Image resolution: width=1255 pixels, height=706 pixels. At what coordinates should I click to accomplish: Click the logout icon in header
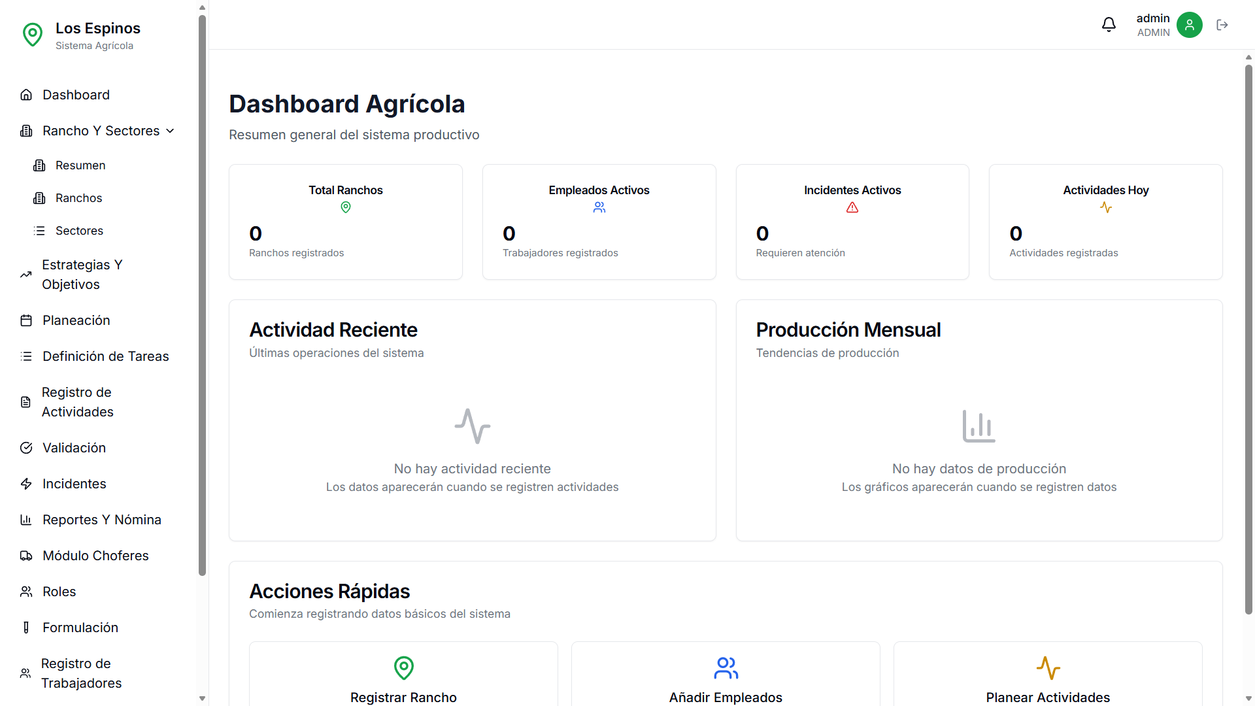click(x=1222, y=25)
